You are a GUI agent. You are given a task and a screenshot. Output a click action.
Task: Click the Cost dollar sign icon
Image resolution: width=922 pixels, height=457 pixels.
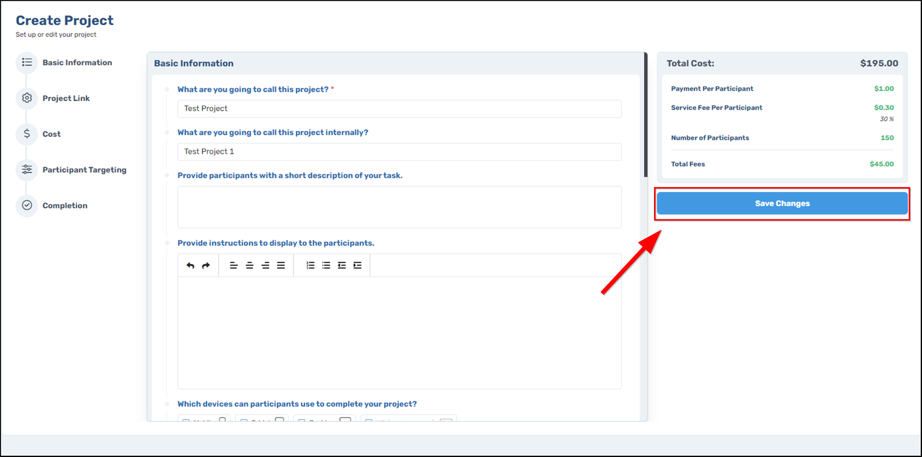[27, 133]
